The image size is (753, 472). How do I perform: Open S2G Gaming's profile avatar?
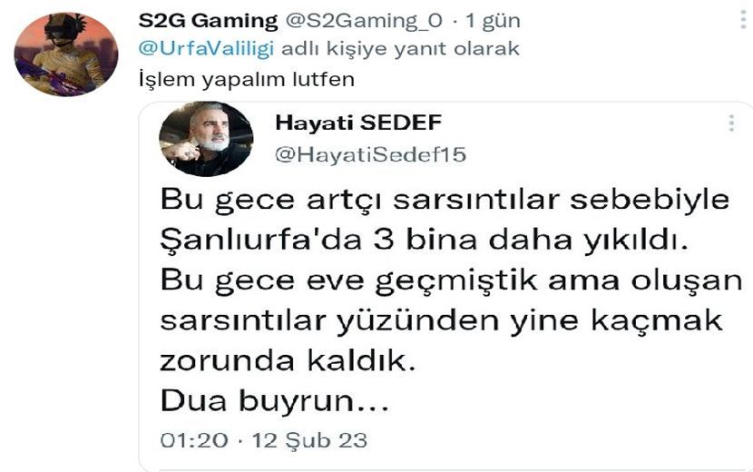point(66,54)
